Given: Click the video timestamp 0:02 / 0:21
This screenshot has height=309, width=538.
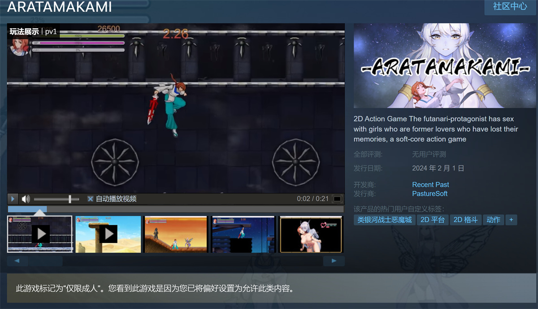Looking at the screenshot, I should (312, 199).
